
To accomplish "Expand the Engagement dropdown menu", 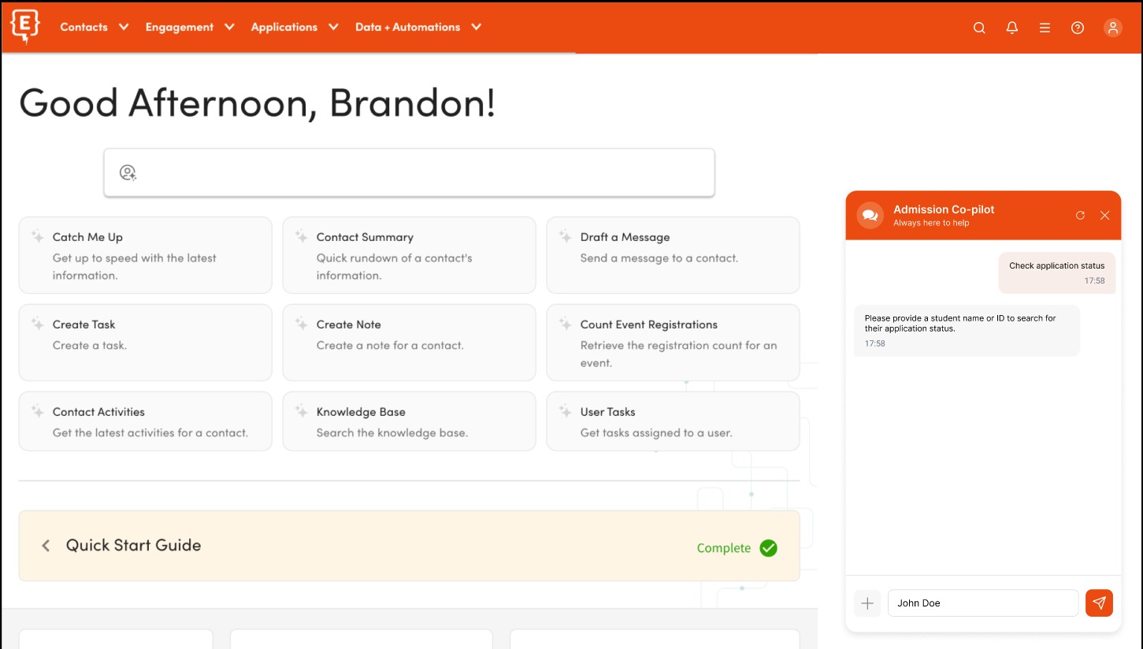I will (x=190, y=27).
